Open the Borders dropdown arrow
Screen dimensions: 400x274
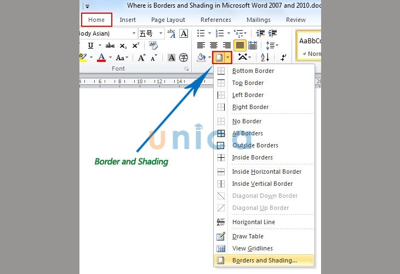228,58
